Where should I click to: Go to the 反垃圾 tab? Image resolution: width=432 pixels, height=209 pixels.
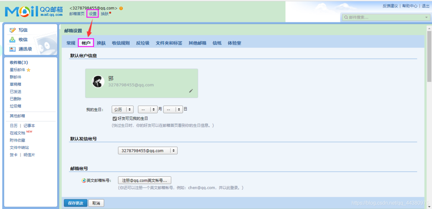[x=143, y=43]
